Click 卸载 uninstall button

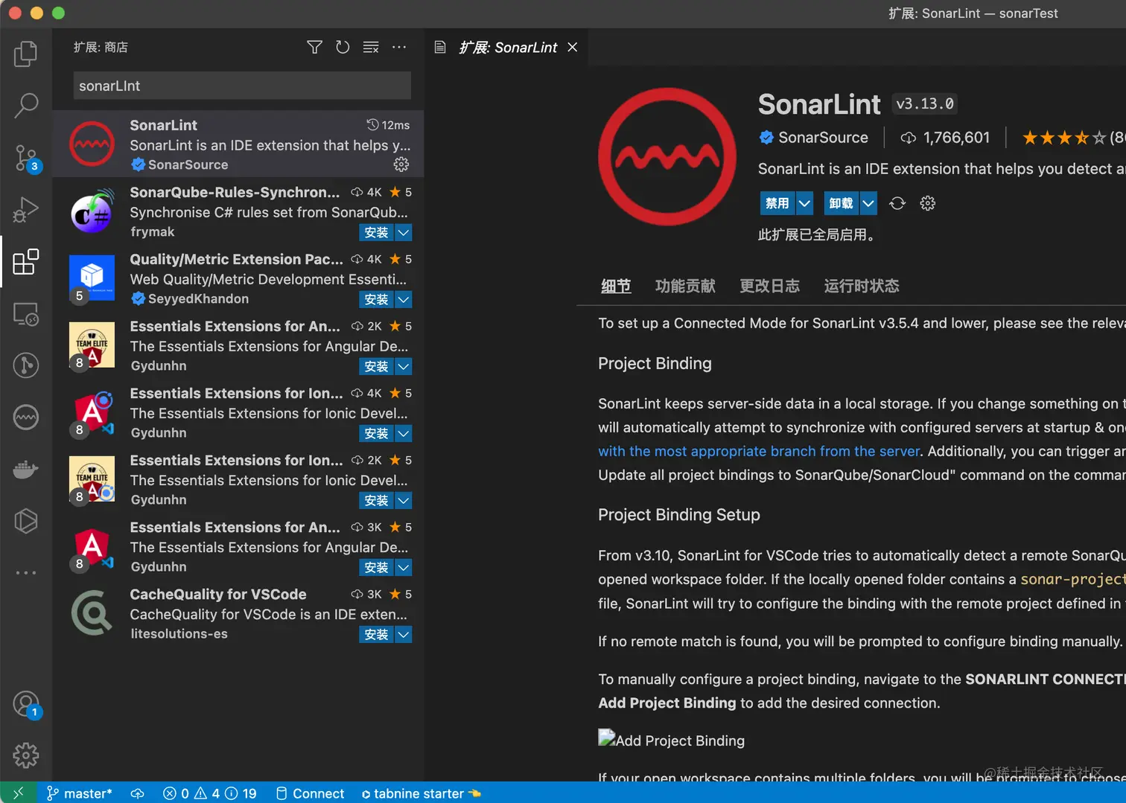tap(842, 203)
